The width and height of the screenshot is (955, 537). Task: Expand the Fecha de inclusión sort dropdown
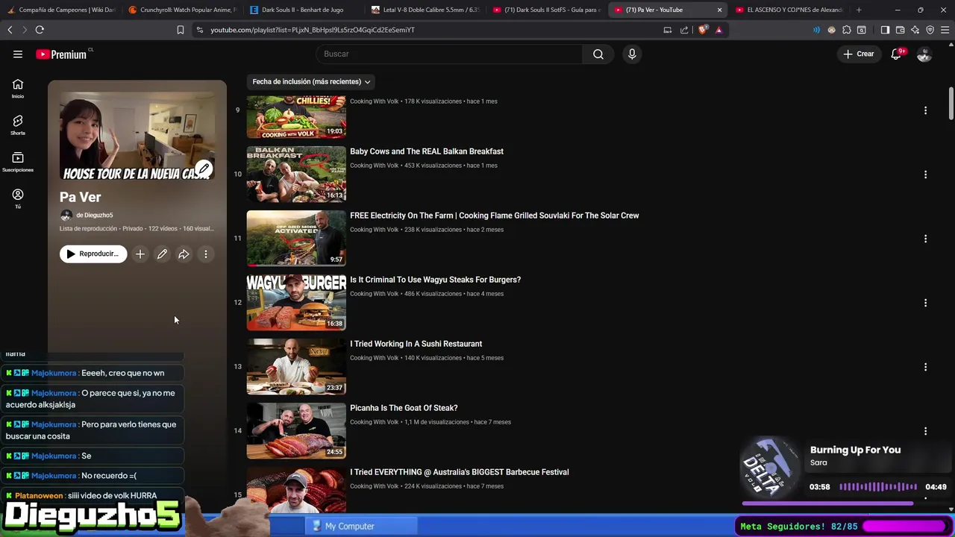coord(311,81)
